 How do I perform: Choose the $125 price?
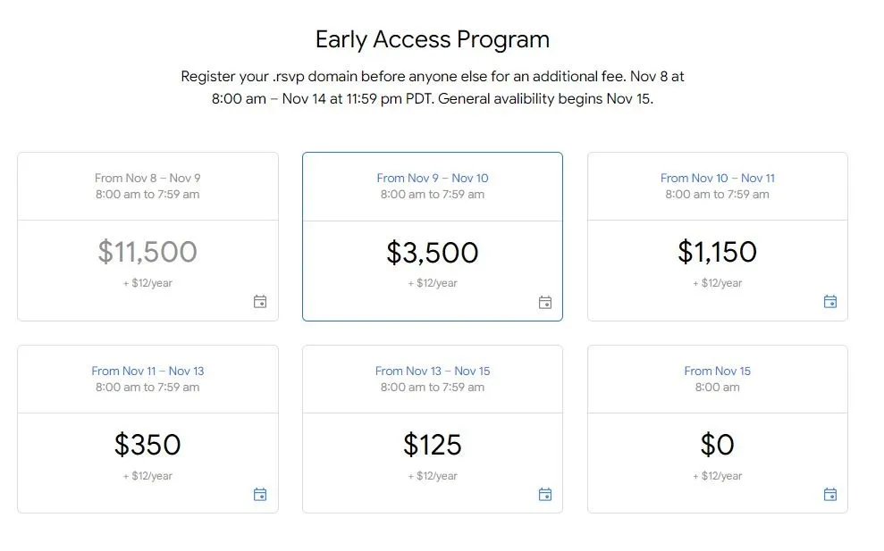tap(433, 445)
